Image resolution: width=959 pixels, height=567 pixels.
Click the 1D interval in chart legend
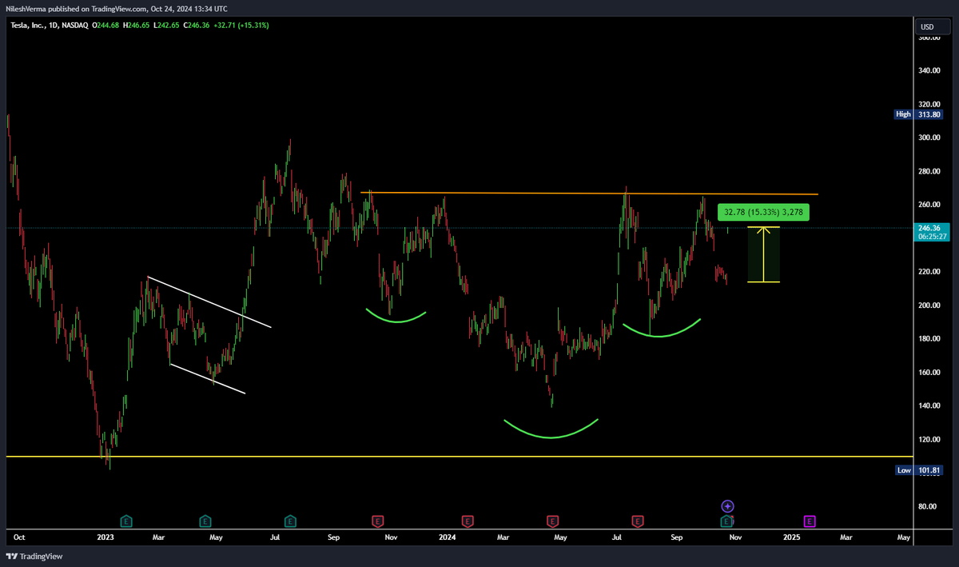point(55,26)
